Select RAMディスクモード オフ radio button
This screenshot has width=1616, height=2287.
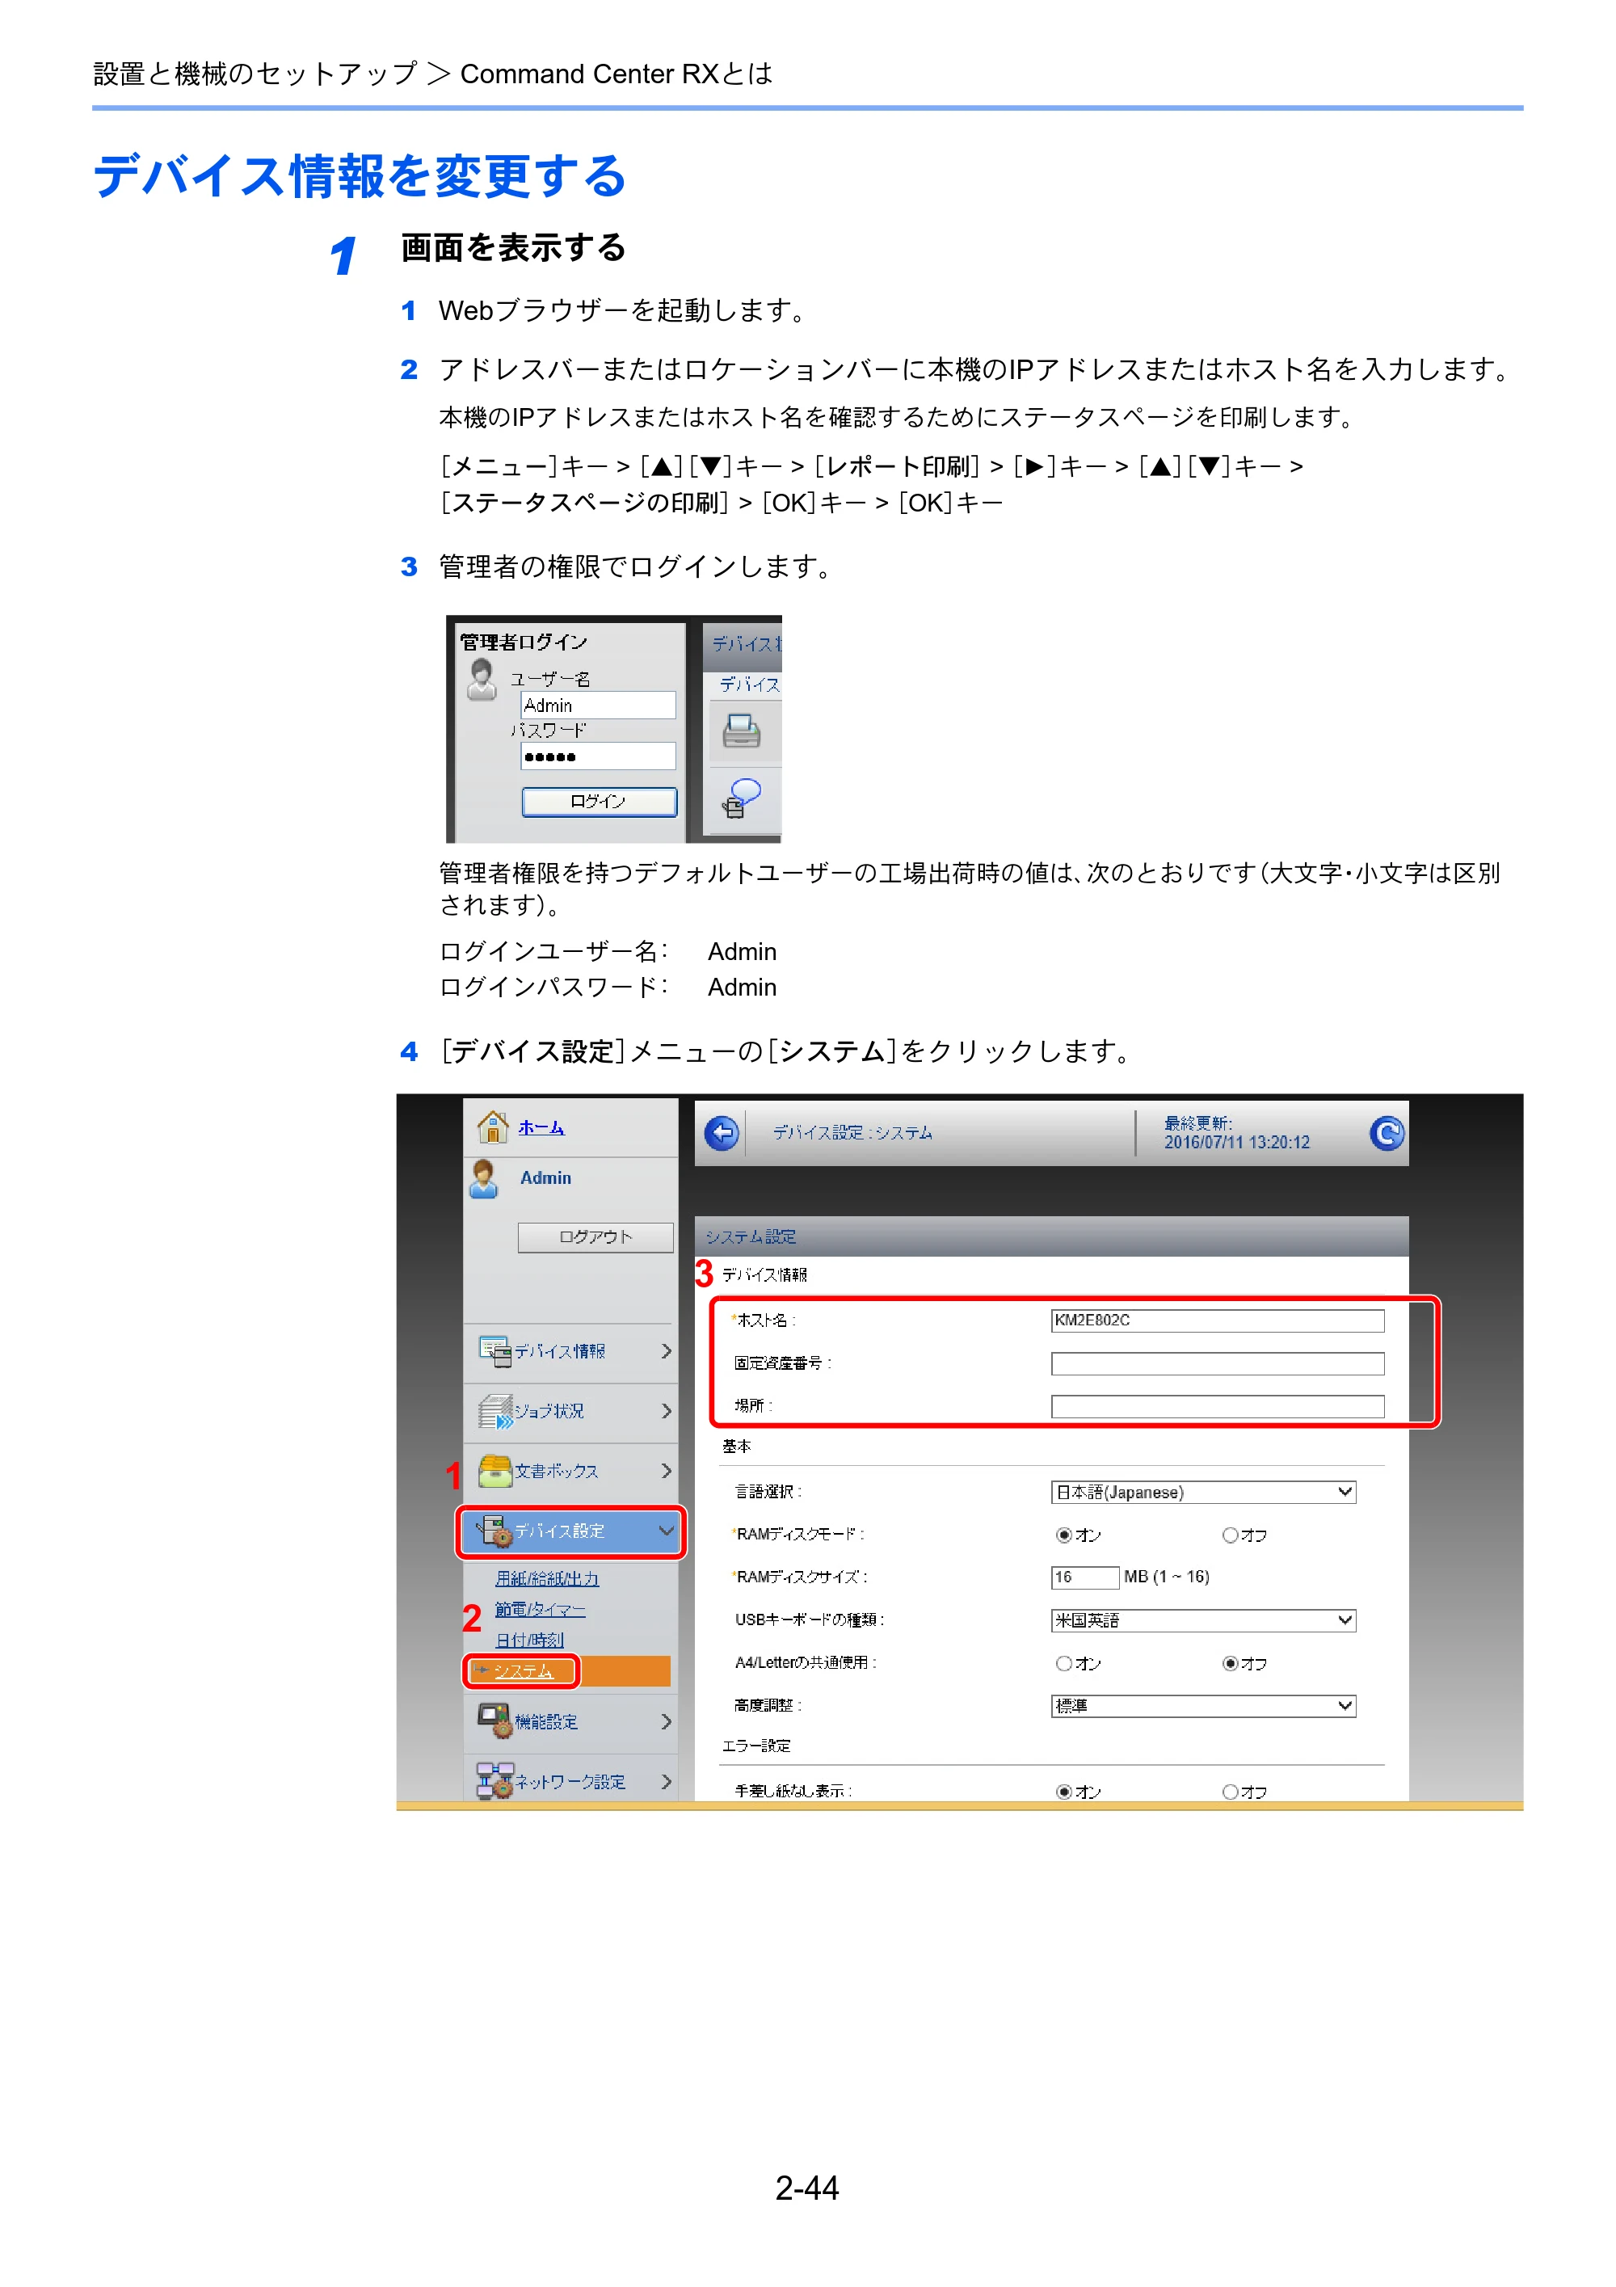tap(1230, 1535)
